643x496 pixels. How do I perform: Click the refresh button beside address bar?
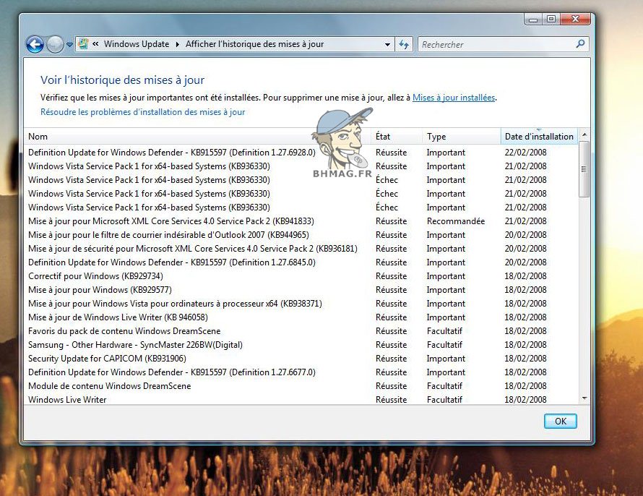[x=404, y=44]
